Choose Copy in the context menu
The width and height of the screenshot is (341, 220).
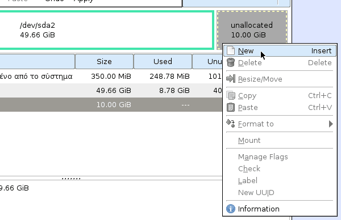(x=280, y=96)
